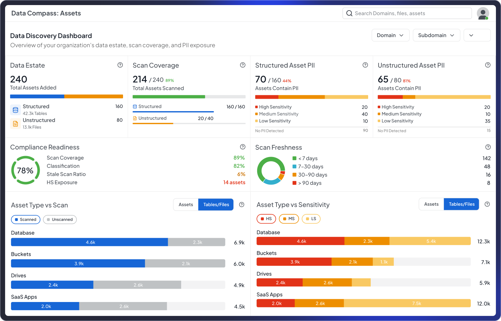The height and width of the screenshot is (321, 501).
Task: Switch Asset Type vs Sensitivity to Assets
Action: 431,204
